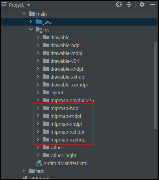The height and width of the screenshot is (180, 159).
Task: Expand the test folder
Action: click(x=24, y=171)
